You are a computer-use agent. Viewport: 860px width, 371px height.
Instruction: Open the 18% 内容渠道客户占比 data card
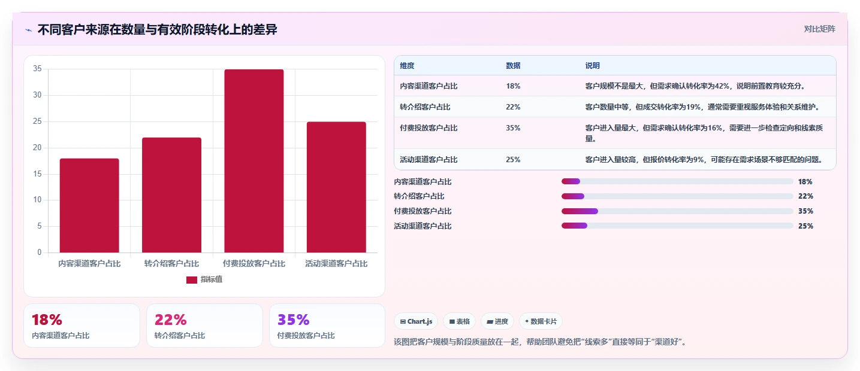[x=82, y=326]
